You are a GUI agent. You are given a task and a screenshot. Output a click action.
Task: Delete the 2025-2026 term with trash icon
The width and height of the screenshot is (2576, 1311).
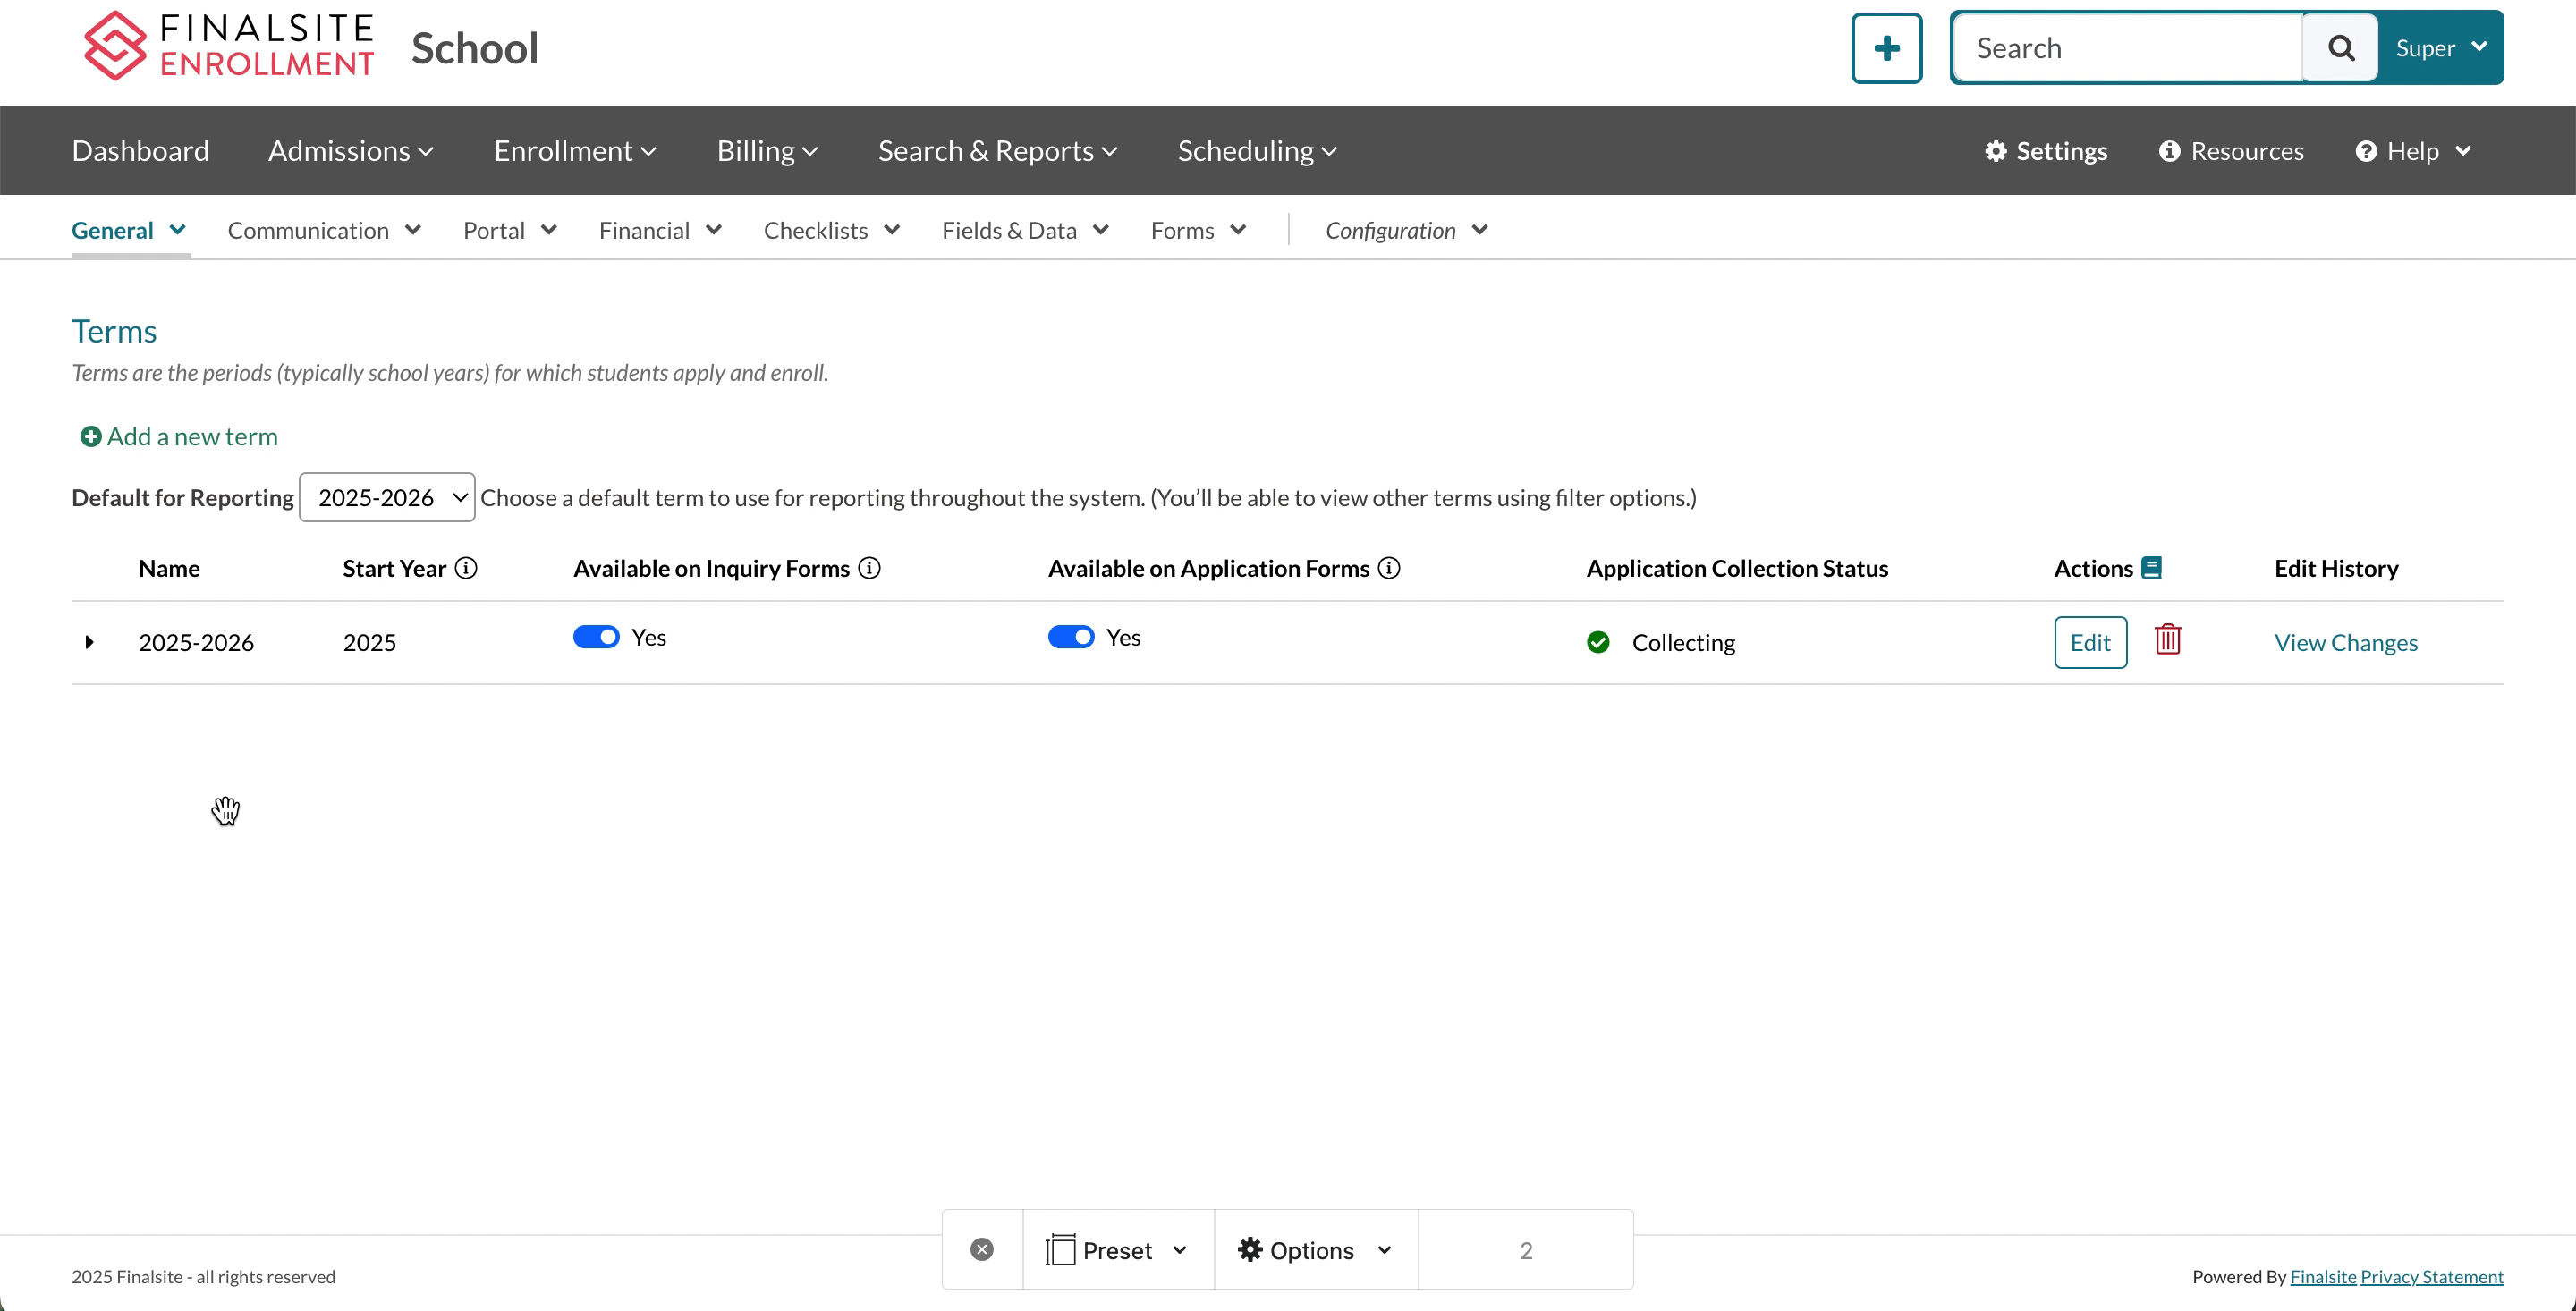2167,640
